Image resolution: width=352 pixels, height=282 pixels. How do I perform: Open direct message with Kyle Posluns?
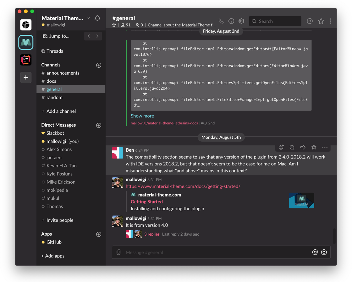coord(71,174)
